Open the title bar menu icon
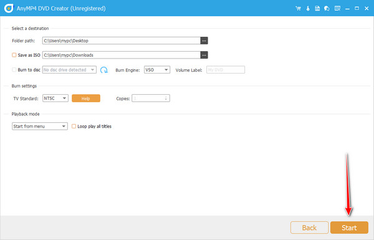Screen dimensions: 374x240 click(x=337, y=9)
